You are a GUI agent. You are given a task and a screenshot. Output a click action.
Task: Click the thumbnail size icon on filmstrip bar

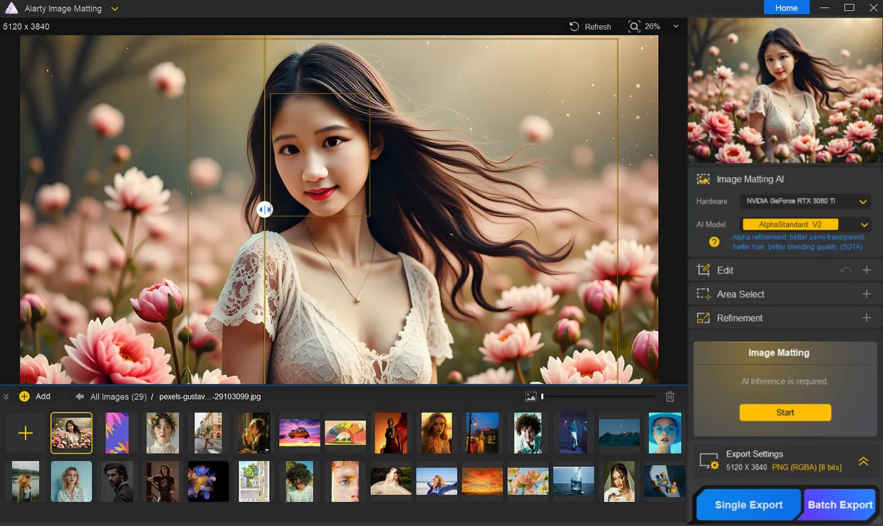pos(530,396)
